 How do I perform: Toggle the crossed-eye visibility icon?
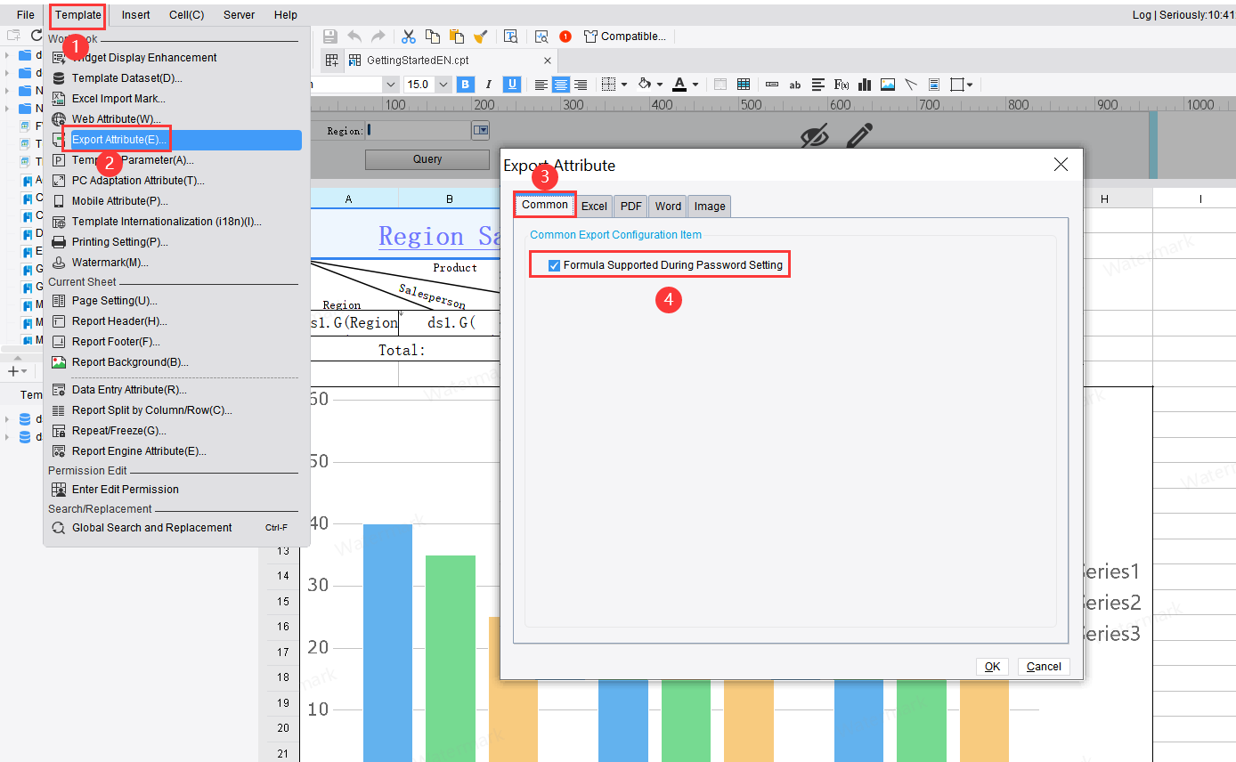click(814, 136)
